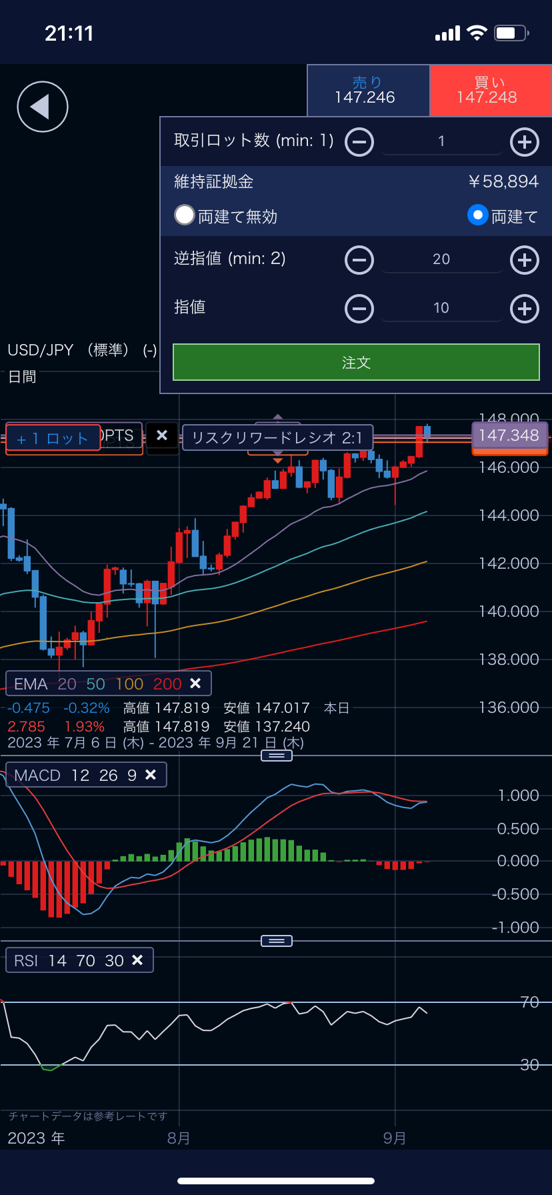Increase lot count with plus icon
This screenshot has width=552, height=1195.
[x=525, y=141]
